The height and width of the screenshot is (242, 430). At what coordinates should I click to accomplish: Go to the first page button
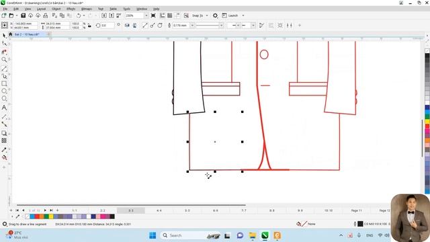click(17, 210)
